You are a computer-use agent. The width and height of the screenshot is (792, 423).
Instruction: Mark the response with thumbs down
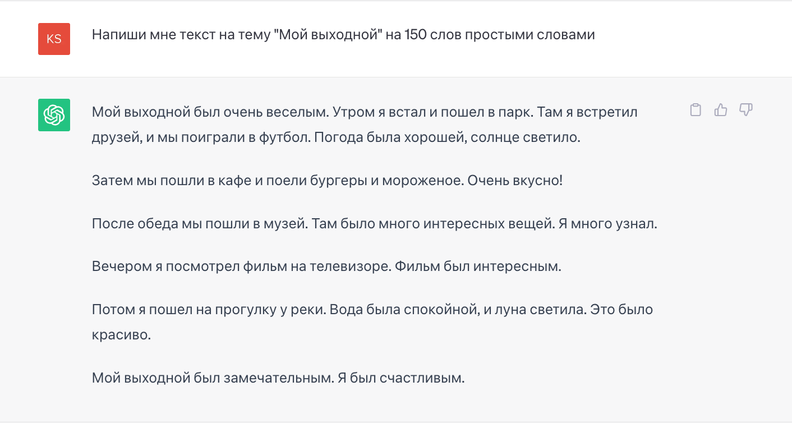pos(745,110)
